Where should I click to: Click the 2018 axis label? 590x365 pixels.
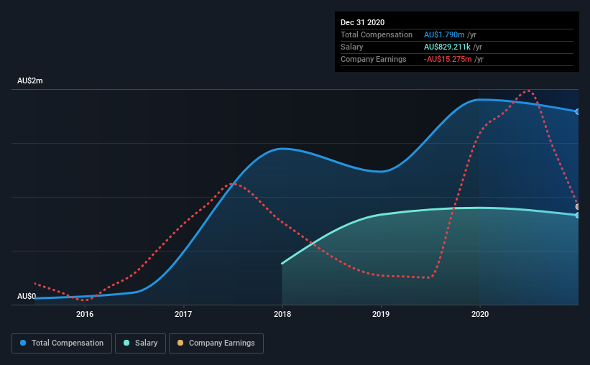[x=282, y=314]
